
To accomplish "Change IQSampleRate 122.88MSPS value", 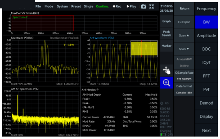I will (184, 76).
